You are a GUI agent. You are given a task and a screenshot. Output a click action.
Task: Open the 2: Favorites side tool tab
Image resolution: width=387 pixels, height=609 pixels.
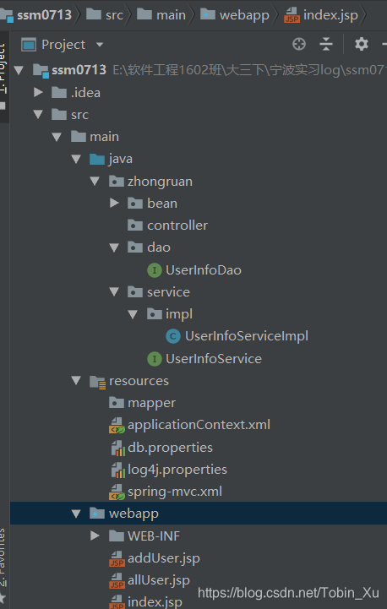click(3, 557)
